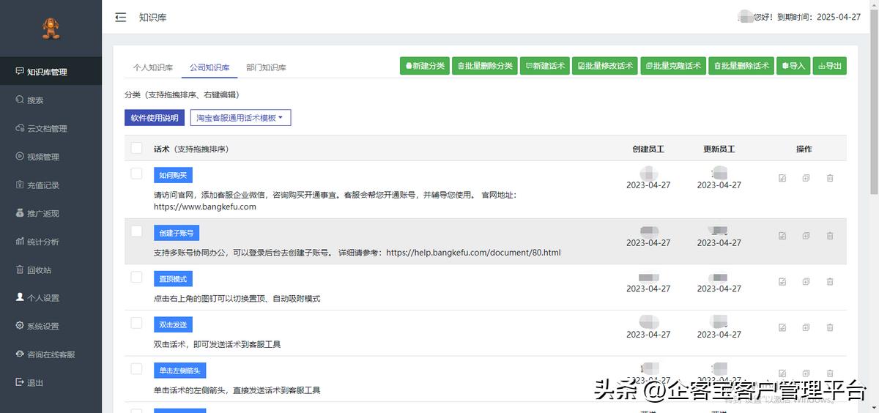Click the 知识库 page title in header
The width and height of the screenshot is (879, 413).
153,17
